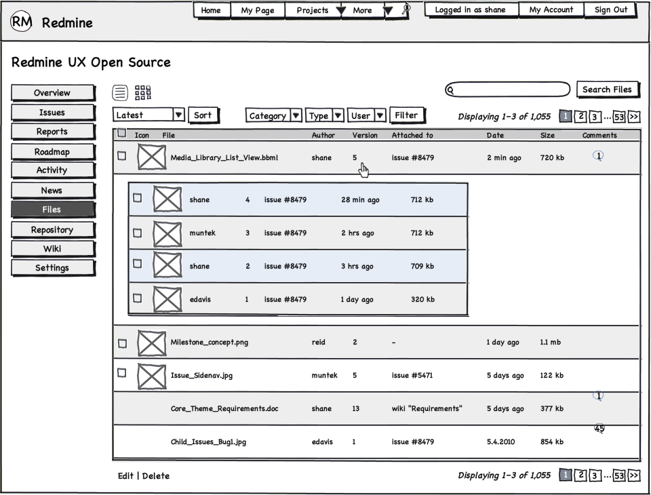Click thumbnail of version 4 by shane

coord(167,199)
